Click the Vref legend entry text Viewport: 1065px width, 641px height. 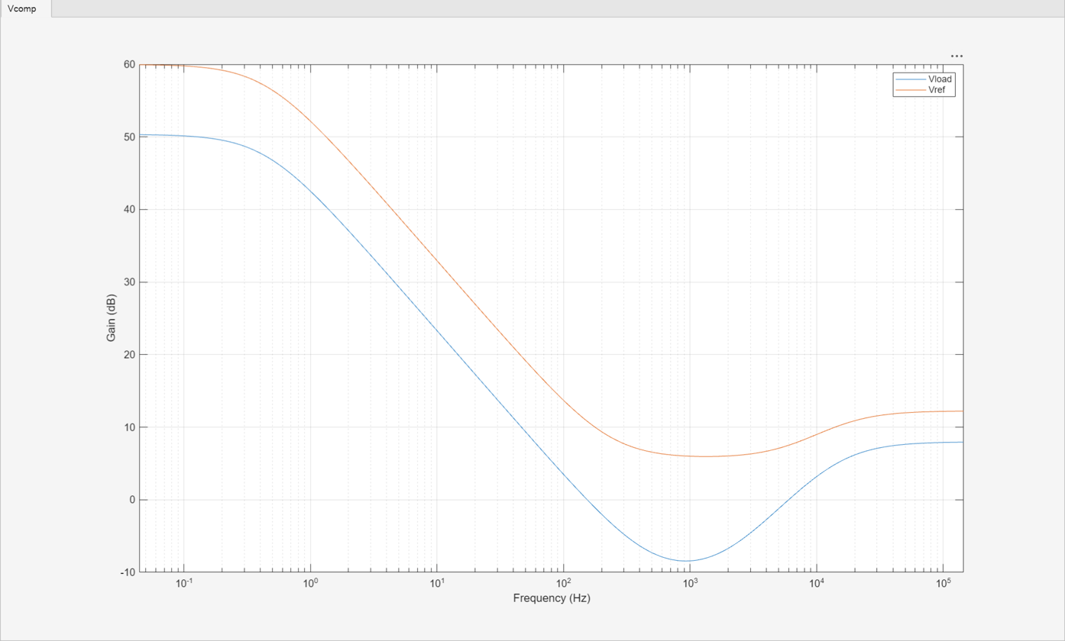coord(936,89)
